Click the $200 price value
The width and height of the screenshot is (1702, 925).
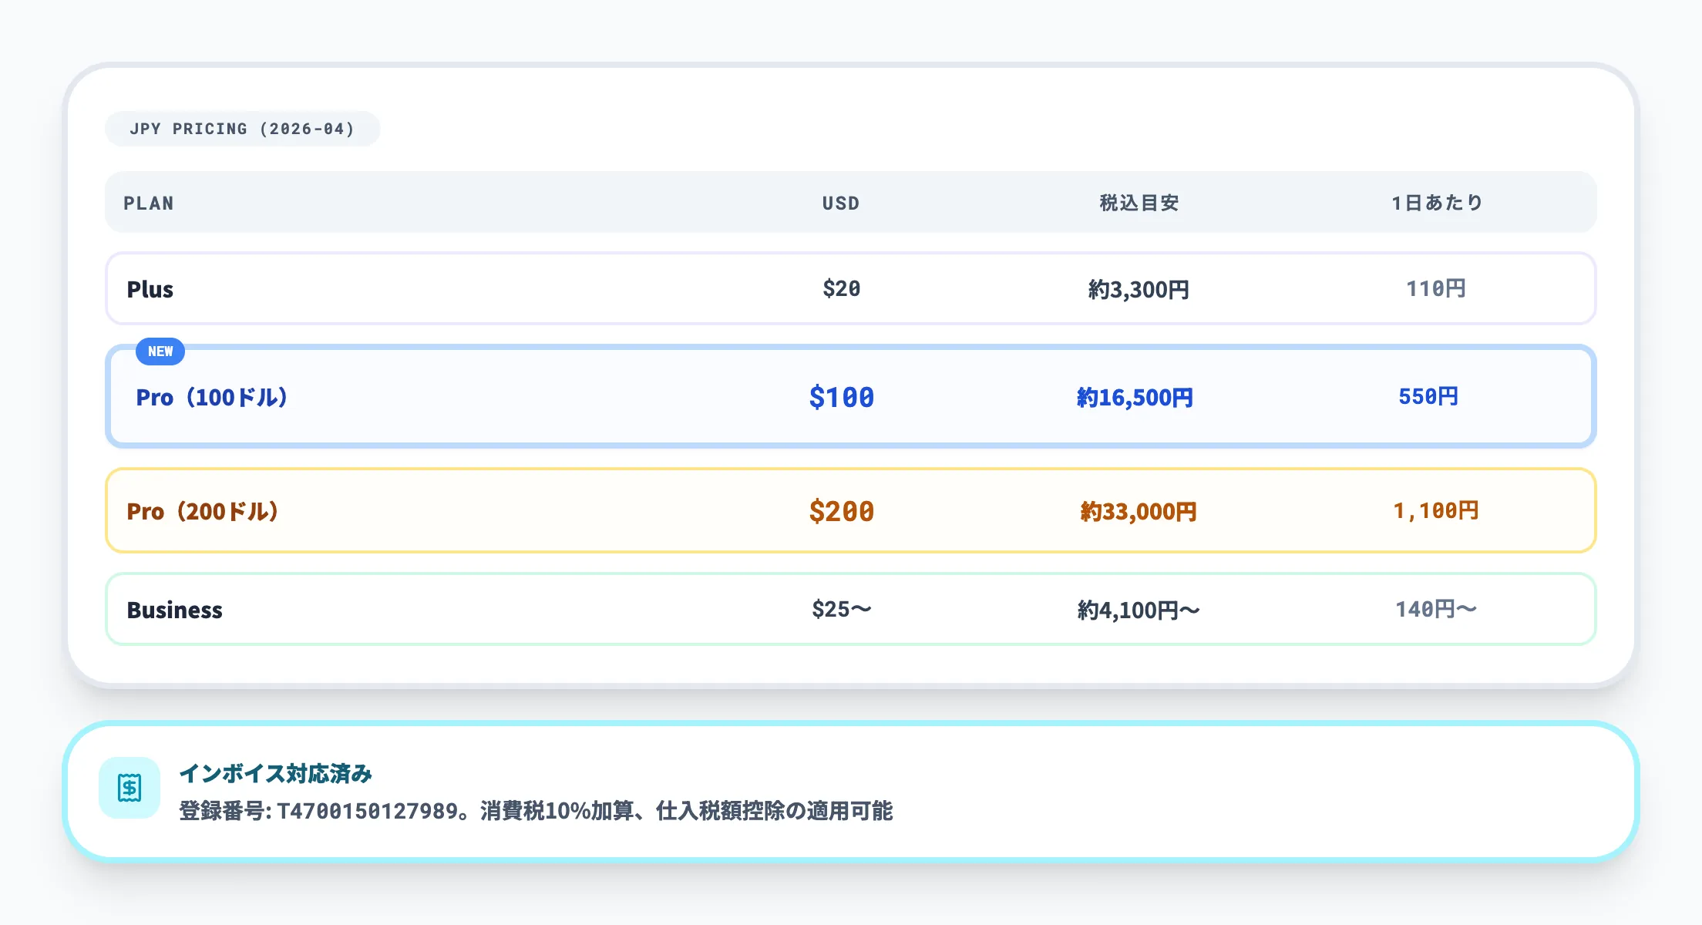(841, 511)
